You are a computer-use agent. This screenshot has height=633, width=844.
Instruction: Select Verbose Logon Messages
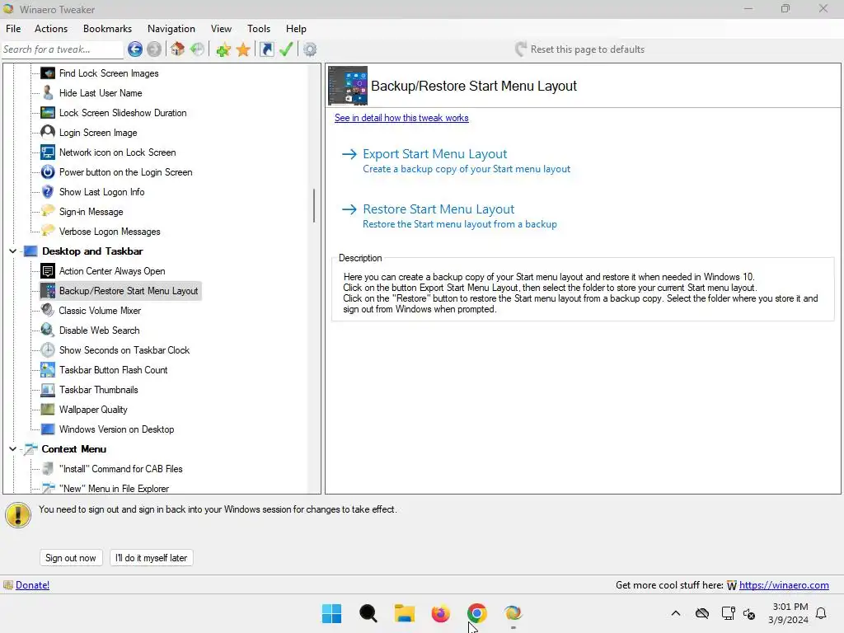110,232
